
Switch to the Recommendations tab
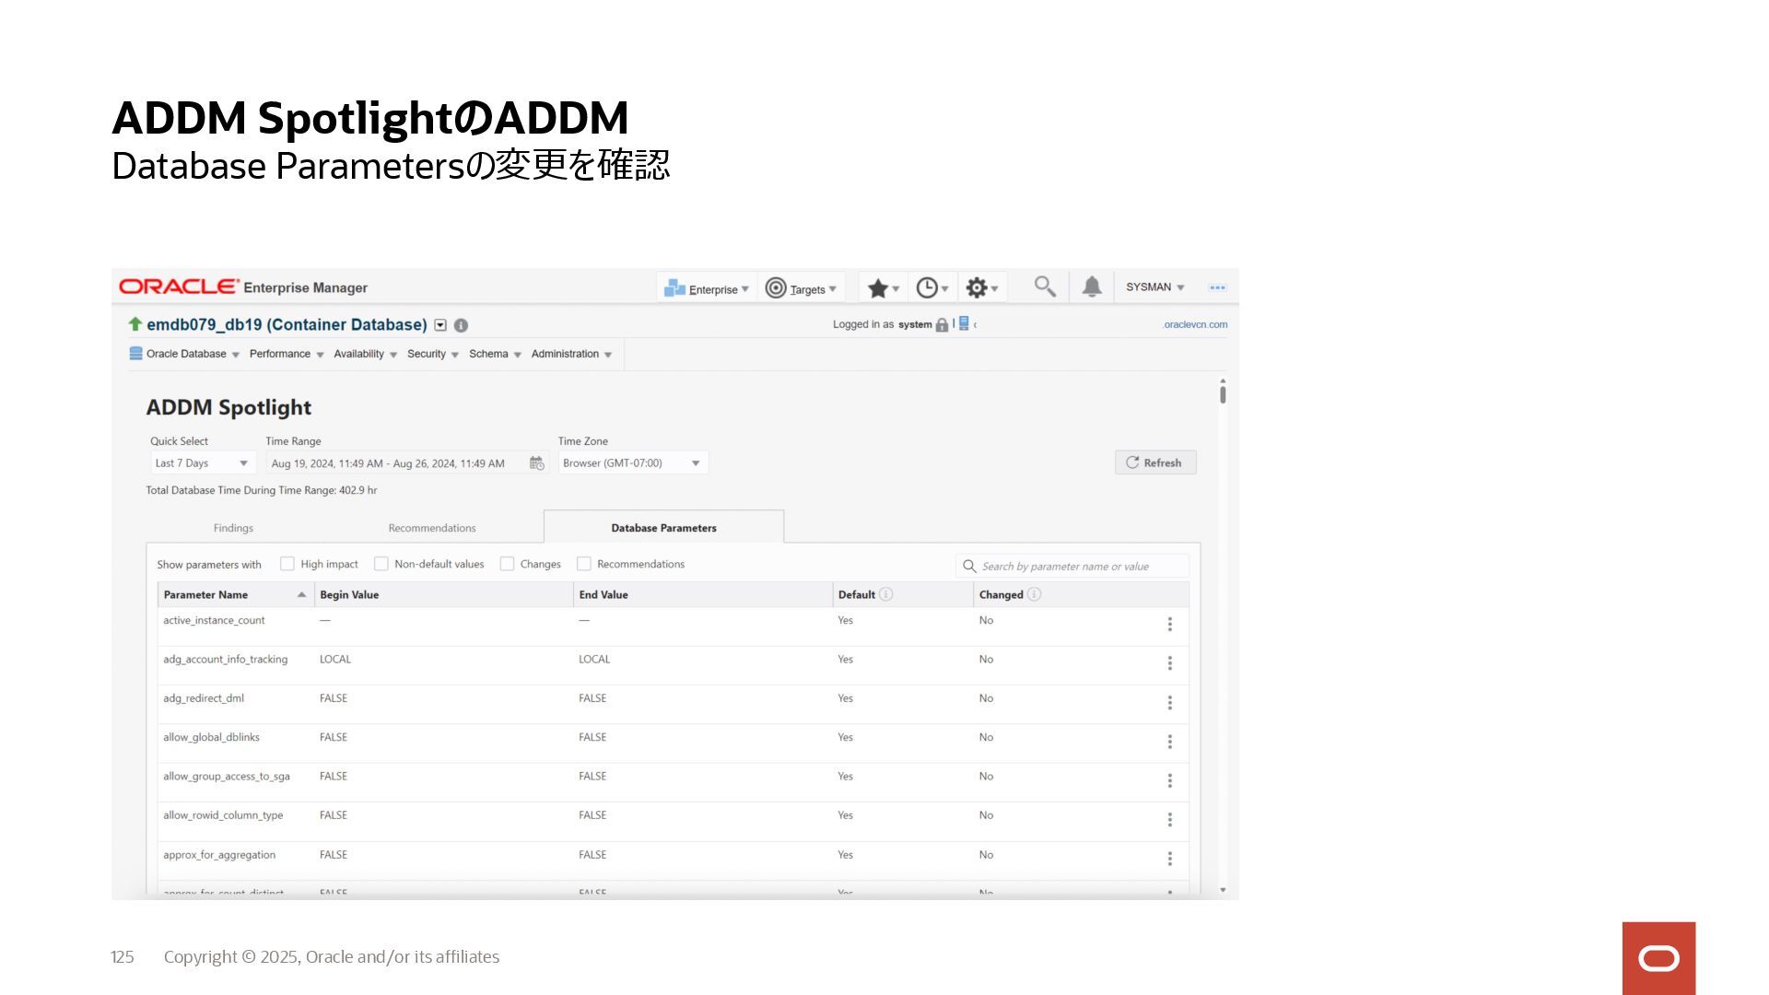pos(432,528)
